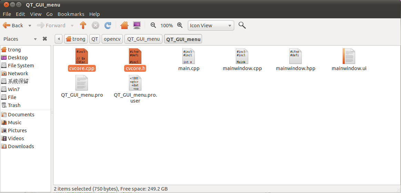
Task: Zoom out with the minus magnifier
Action: click(x=153, y=25)
